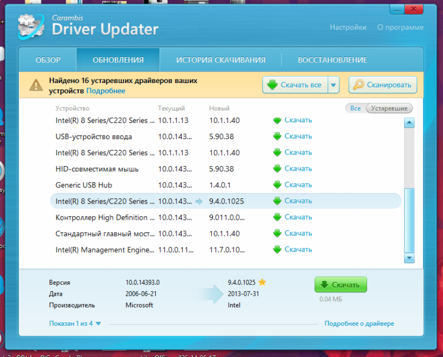Click the warning triangle icon in the notification bar
This screenshot has height=357, width=443.
(36, 85)
